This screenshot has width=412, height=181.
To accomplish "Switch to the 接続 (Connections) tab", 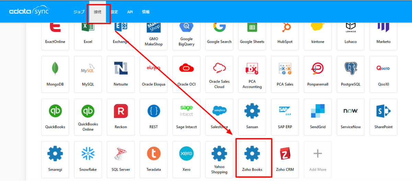I will point(98,12).
